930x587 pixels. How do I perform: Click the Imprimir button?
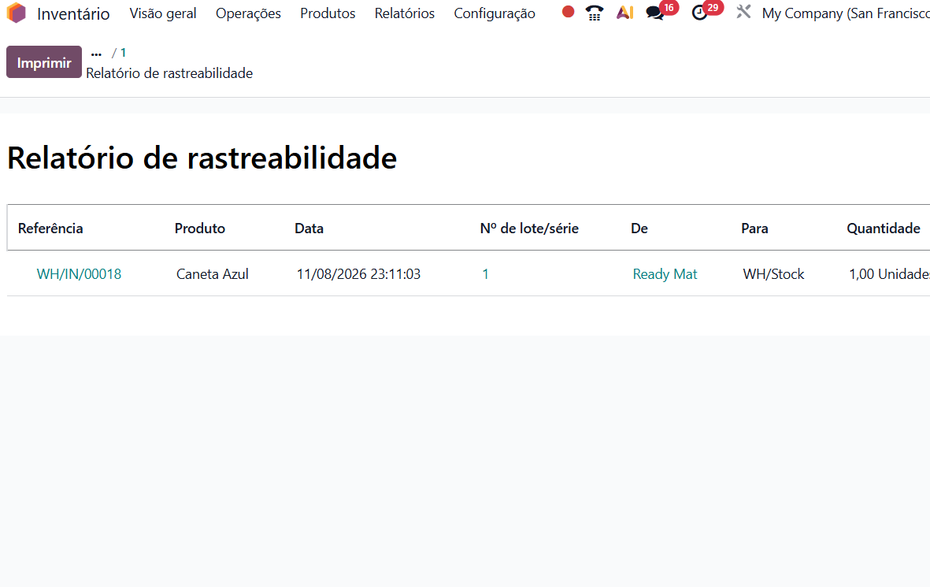(44, 62)
